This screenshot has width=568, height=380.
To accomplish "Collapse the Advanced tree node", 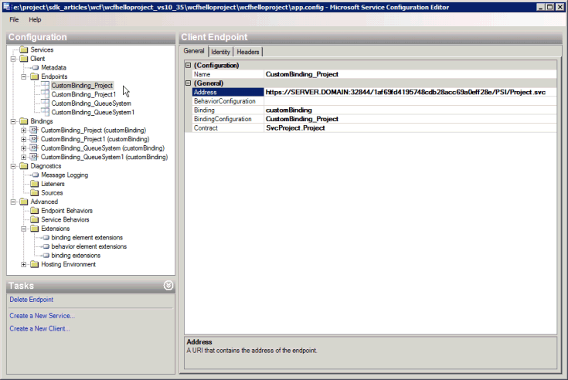I will click(13, 202).
